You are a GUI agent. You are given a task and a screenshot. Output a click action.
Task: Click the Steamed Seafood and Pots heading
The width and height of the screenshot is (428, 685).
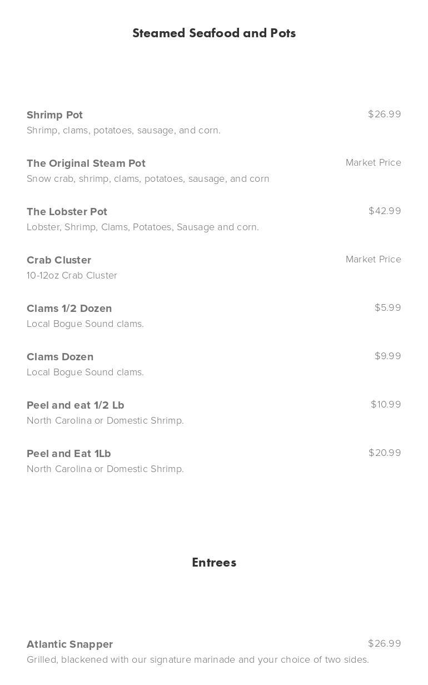(214, 33)
